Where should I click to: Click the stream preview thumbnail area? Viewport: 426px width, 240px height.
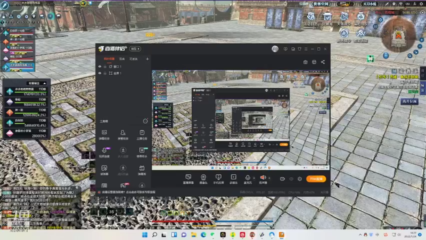pyautogui.click(x=241, y=120)
